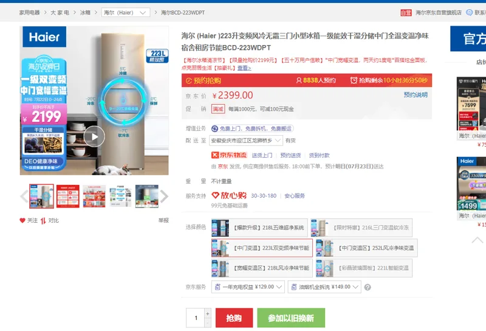This screenshot has width=486, height=331.
Task: Click the back-to-top arrow on the right
Action: [x=477, y=240]
